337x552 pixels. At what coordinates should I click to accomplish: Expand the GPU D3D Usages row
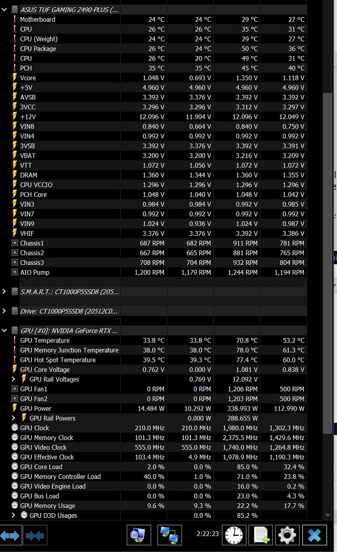click(14, 516)
